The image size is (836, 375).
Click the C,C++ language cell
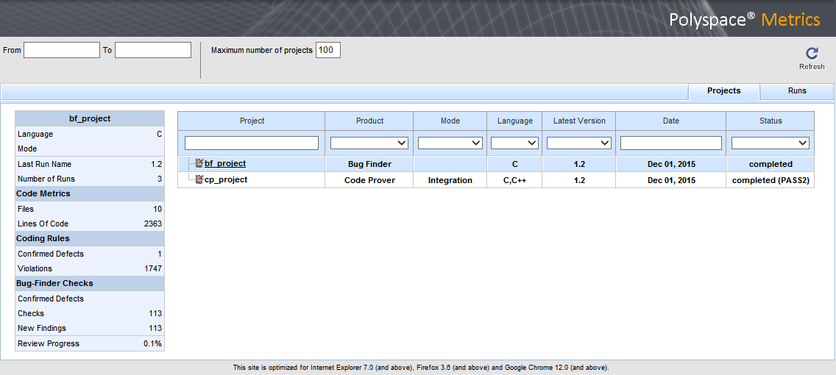(514, 180)
